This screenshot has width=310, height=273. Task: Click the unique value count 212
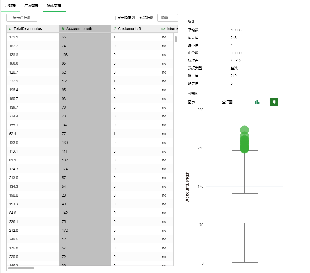[234, 76]
